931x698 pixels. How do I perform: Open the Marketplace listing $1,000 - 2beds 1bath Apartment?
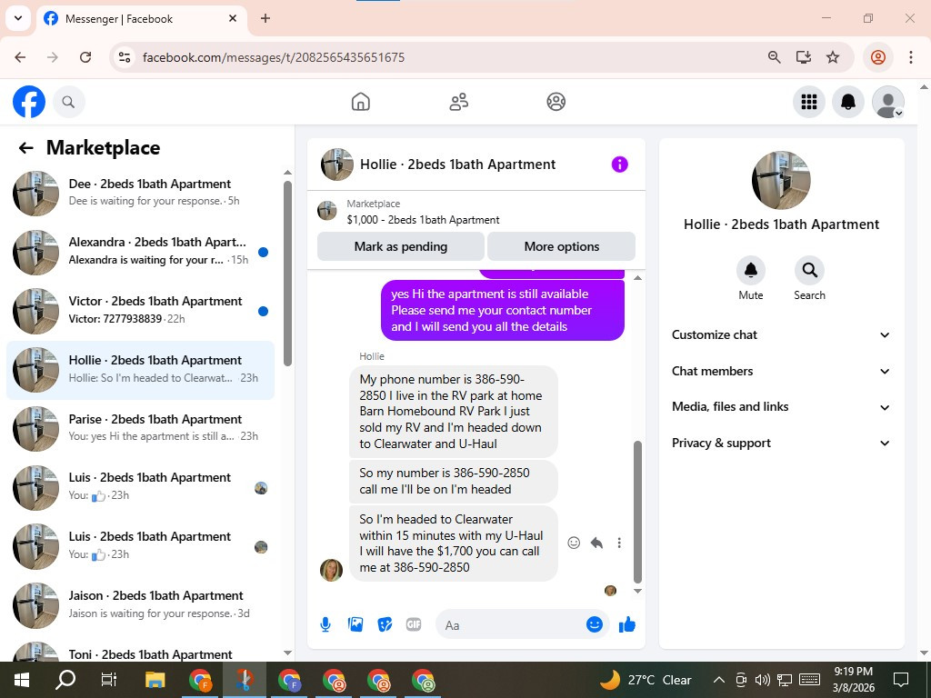tap(423, 220)
